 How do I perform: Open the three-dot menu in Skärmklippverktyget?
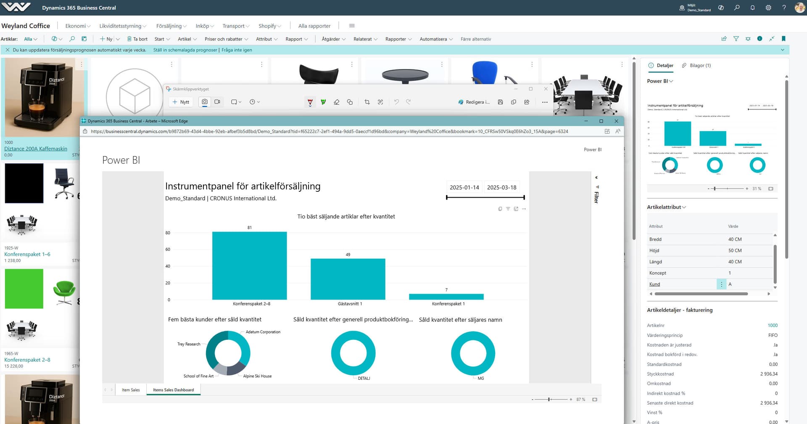coord(545,102)
